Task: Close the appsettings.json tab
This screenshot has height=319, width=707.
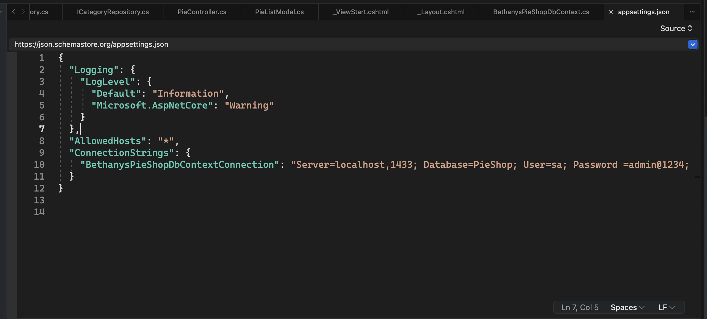Action: [611, 12]
